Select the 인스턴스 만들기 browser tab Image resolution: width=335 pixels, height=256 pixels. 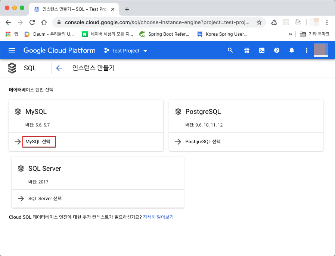pyautogui.click(x=74, y=9)
